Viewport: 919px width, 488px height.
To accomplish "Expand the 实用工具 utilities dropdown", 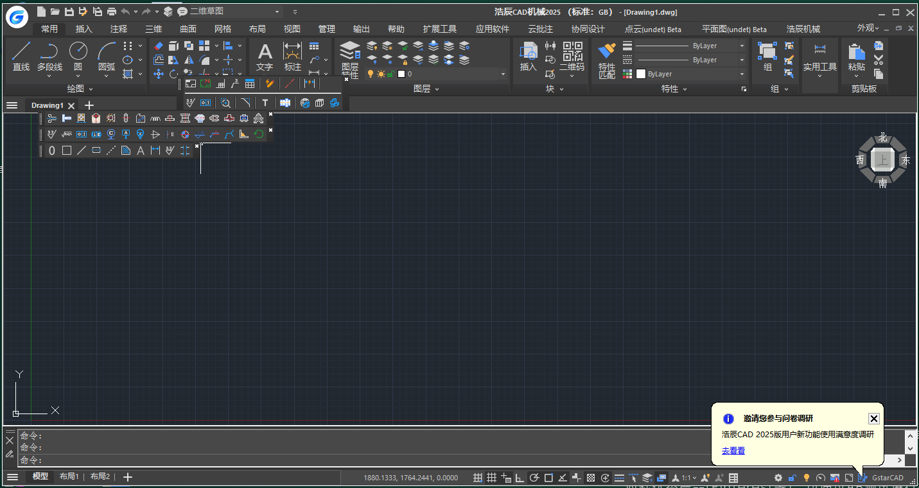I will click(x=820, y=76).
